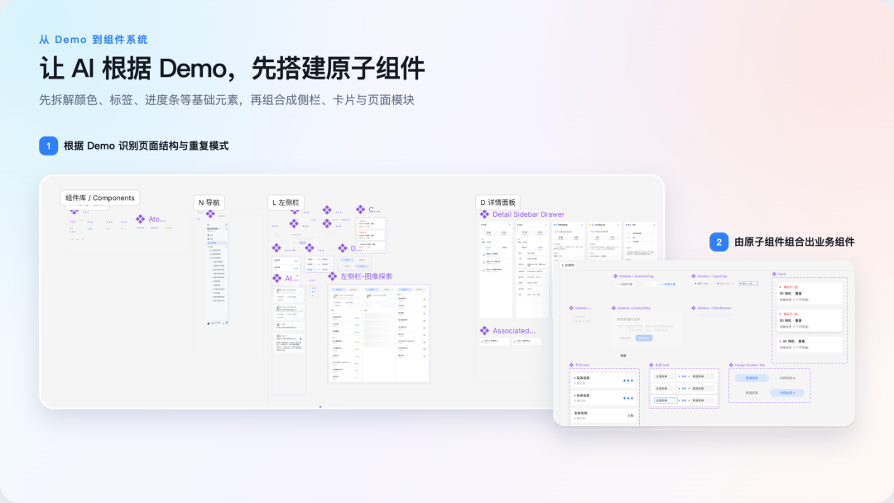The width and height of the screenshot is (894, 503).
Task: Open the topmost entry inside the Card component
Action: [810, 294]
